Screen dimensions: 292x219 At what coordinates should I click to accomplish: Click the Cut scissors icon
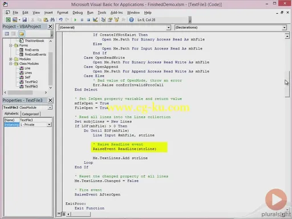point(33,19)
